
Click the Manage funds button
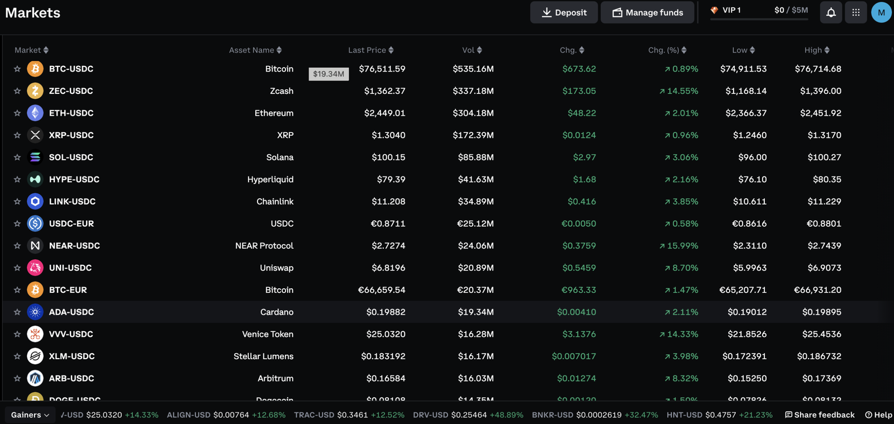point(648,12)
